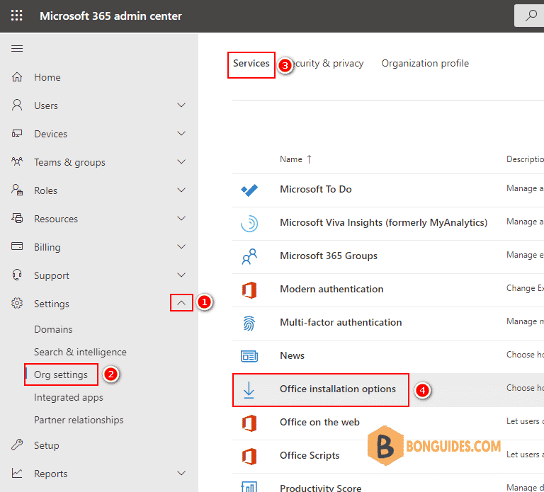Image resolution: width=544 pixels, height=492 pixels.
Task: Click the Devices monitor icon
Action: point(17,134)
